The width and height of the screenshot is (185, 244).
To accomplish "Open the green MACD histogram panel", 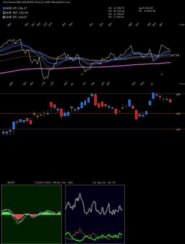I will (31, 214).
